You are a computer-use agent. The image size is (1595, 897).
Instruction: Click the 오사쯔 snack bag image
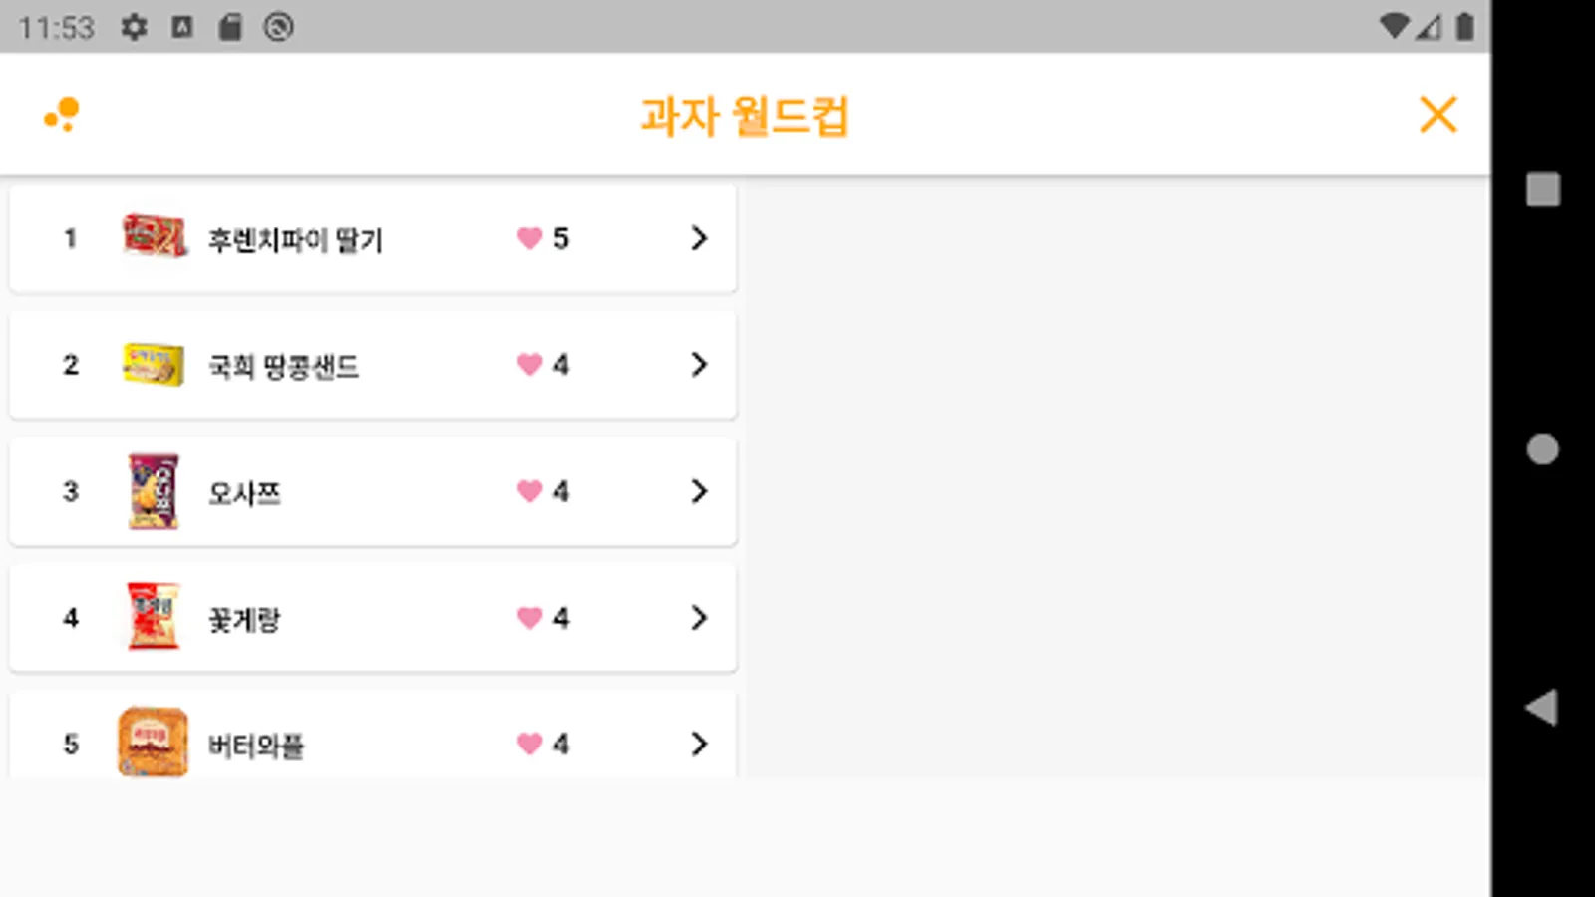click(x=154, y=491)
